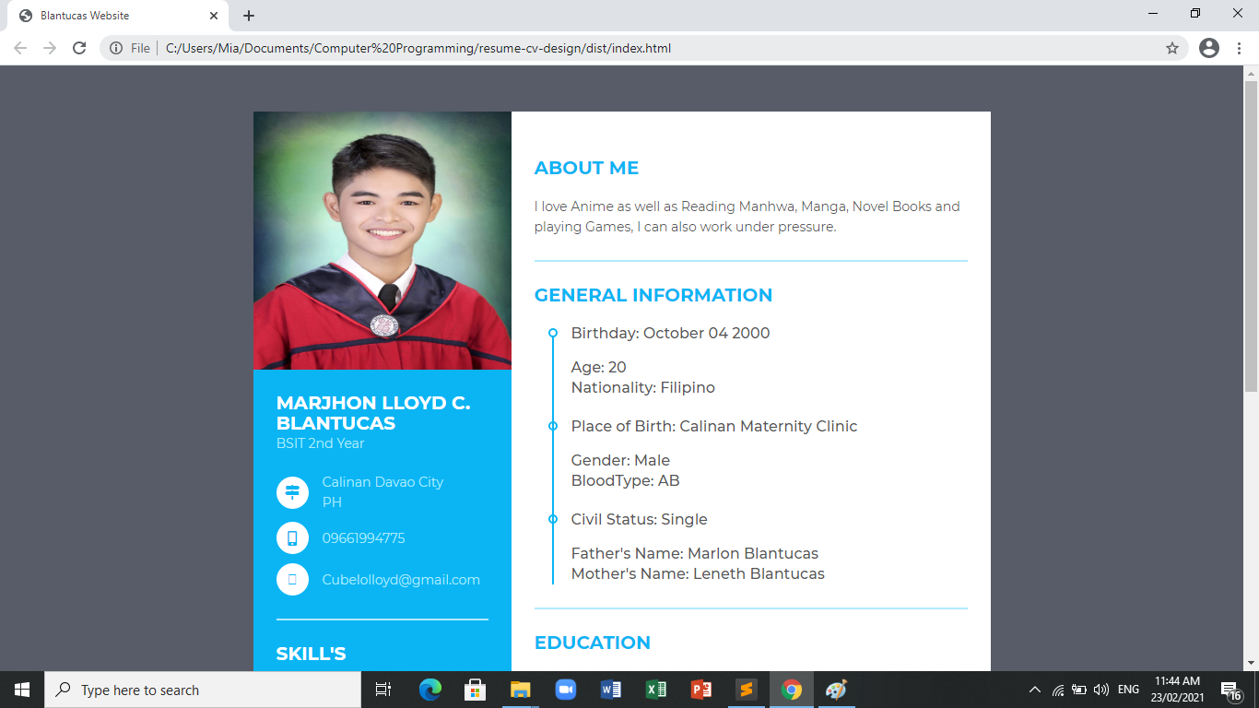
Task: Open Microsoft Excel from taskbar
Action: click(656, 690)
